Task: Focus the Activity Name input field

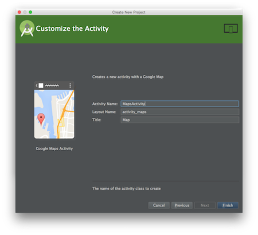Action: pos(179,104)
